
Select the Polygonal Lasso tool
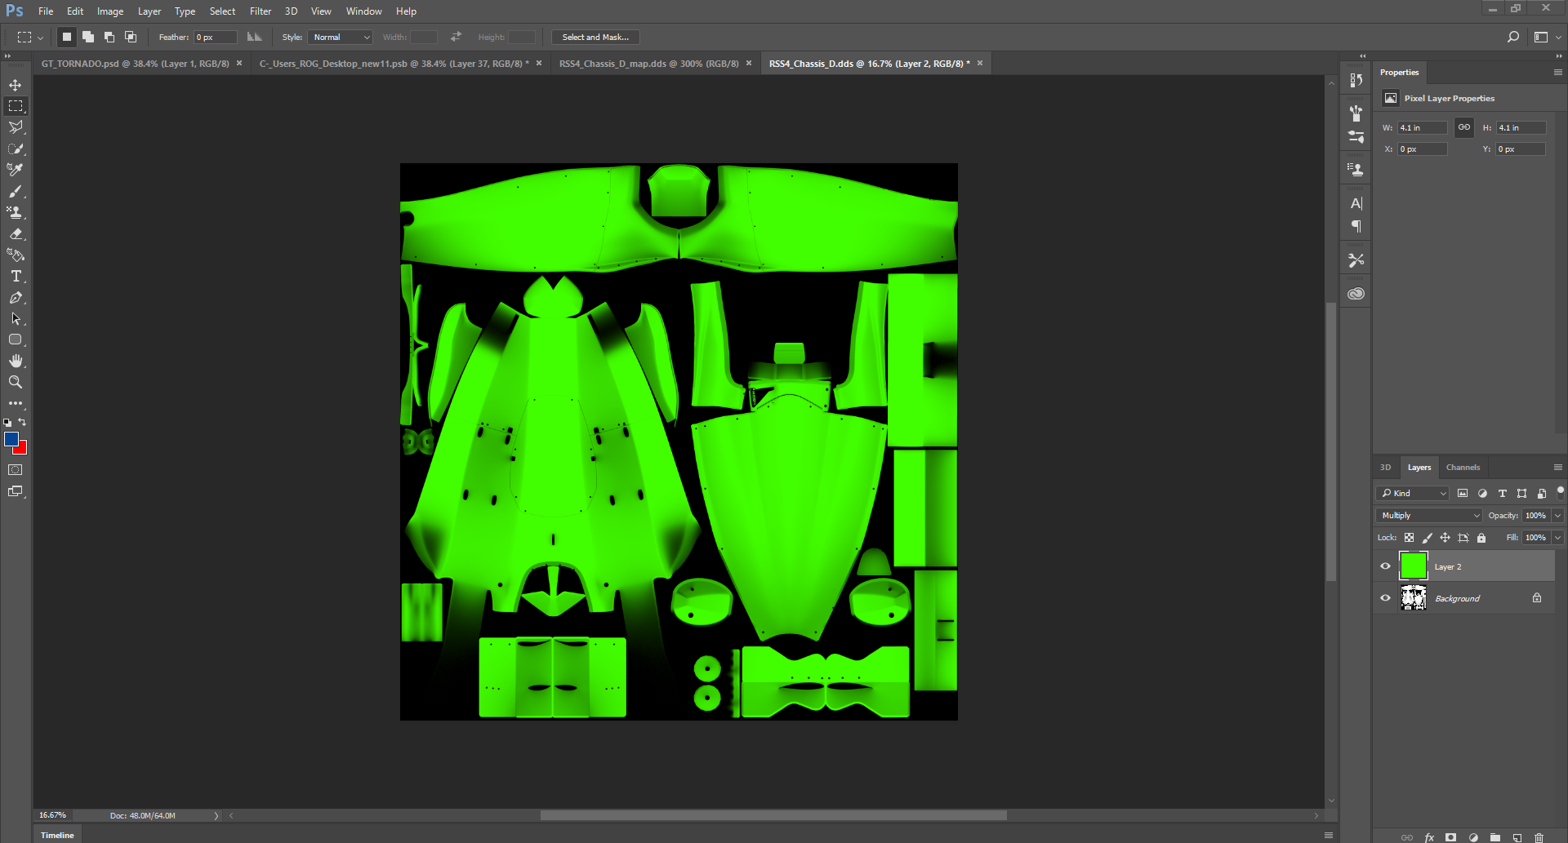[x=16, y=127]
